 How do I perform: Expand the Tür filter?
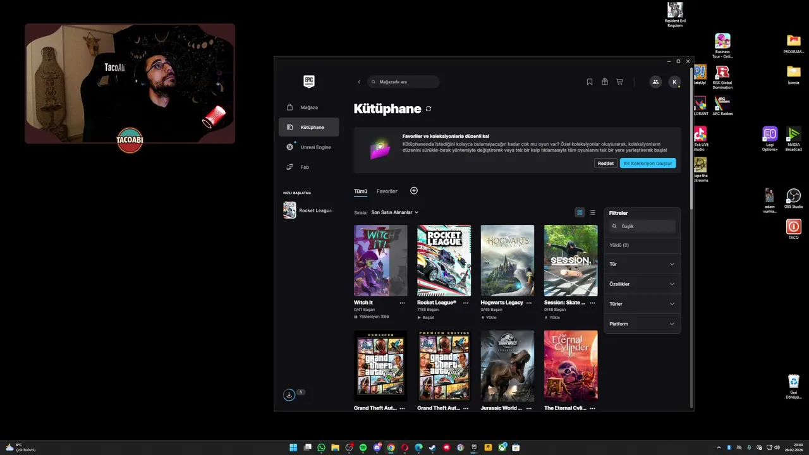click(642, 264)
